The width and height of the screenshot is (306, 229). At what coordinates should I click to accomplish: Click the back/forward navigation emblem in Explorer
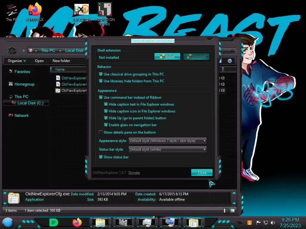tap(12, 51)
